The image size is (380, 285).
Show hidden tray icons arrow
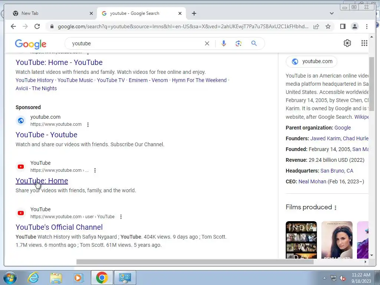[324, 278]
